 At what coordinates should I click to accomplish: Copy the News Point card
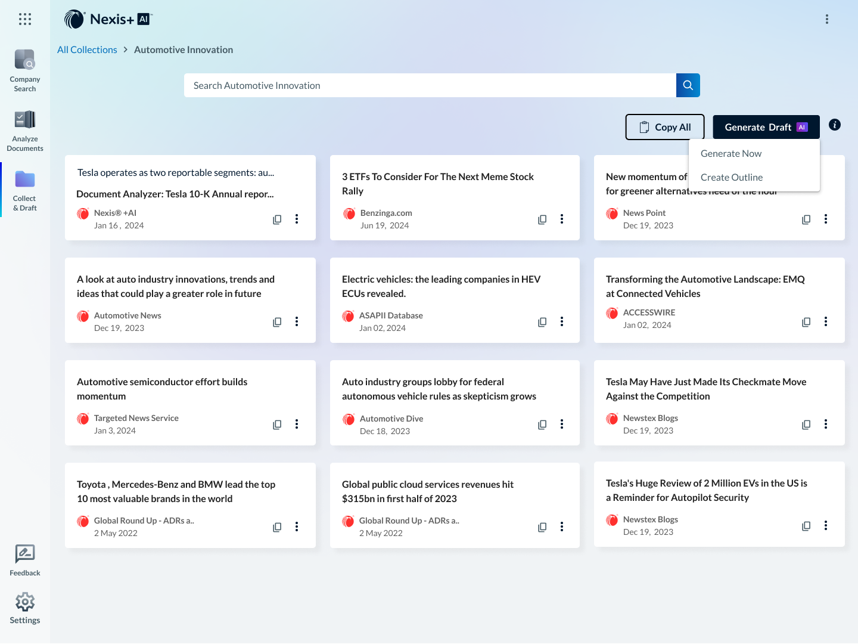806,219
